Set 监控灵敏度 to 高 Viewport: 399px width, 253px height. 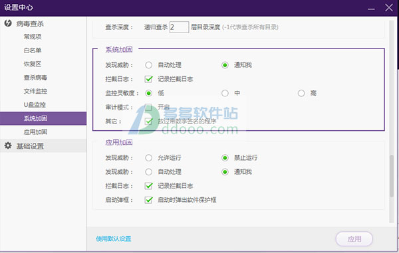(301, 93)
